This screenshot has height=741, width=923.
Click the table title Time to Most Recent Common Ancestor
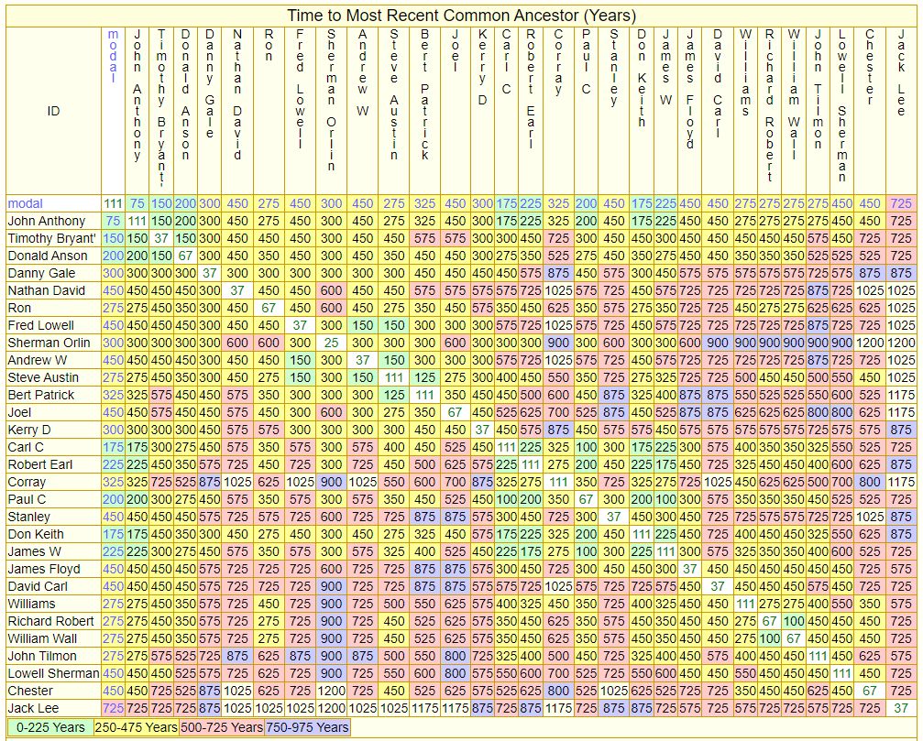coord(461,16)
